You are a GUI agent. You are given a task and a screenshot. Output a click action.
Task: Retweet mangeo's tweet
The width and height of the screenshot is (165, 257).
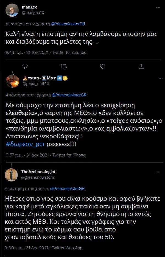(64, 66)
